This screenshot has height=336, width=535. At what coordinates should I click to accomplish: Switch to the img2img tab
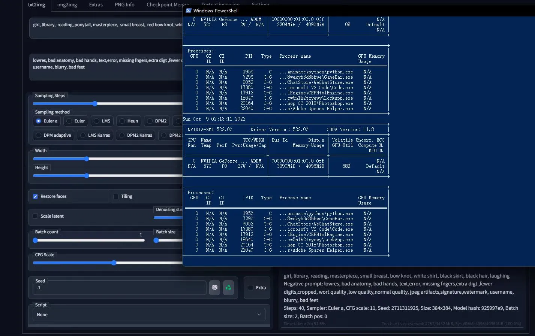click(67, 5)
